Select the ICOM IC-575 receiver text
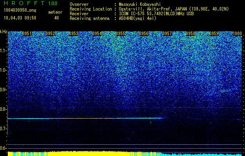The width and height of the screenshot is (245, 156). click(156, 14)
